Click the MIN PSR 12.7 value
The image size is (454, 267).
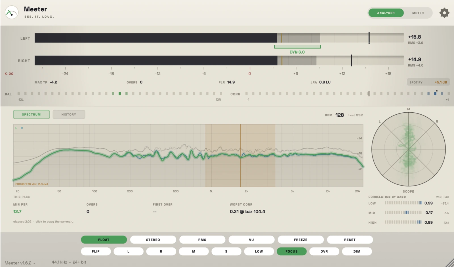tap(17, 211)
